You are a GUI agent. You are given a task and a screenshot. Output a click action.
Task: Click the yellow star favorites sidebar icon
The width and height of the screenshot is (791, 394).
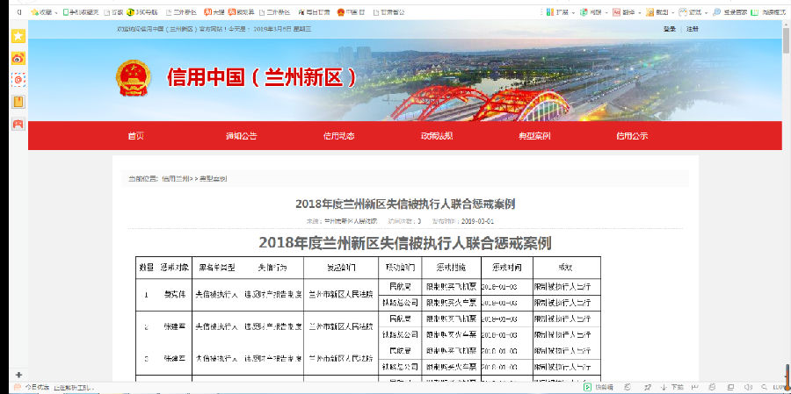18,36
